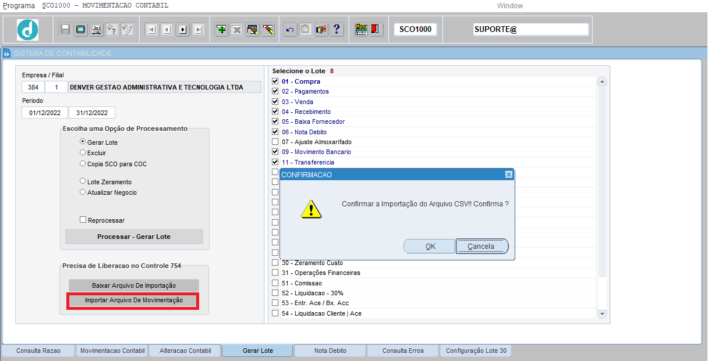Open Help via the question mark icon
This screenshot has width=708, height=361.
[337, 30]
